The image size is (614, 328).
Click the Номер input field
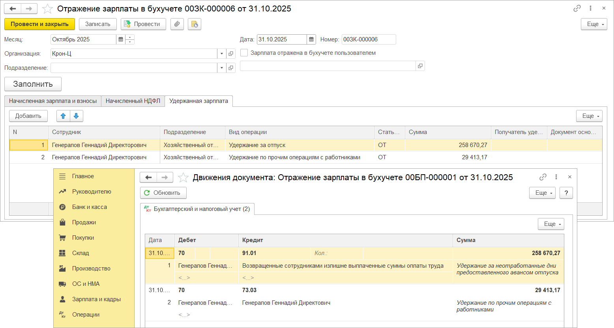tap(368, 39)
